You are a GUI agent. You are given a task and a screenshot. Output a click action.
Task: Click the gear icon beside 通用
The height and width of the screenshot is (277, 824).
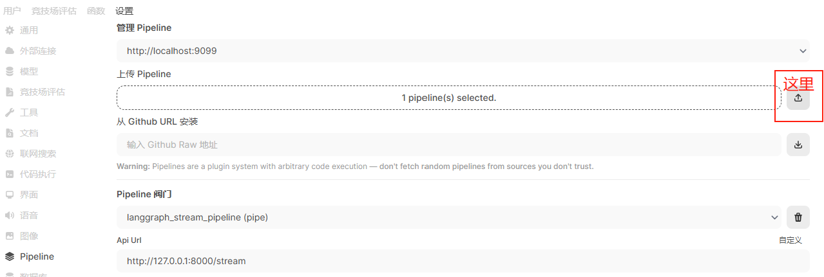(x=10, y=30)
